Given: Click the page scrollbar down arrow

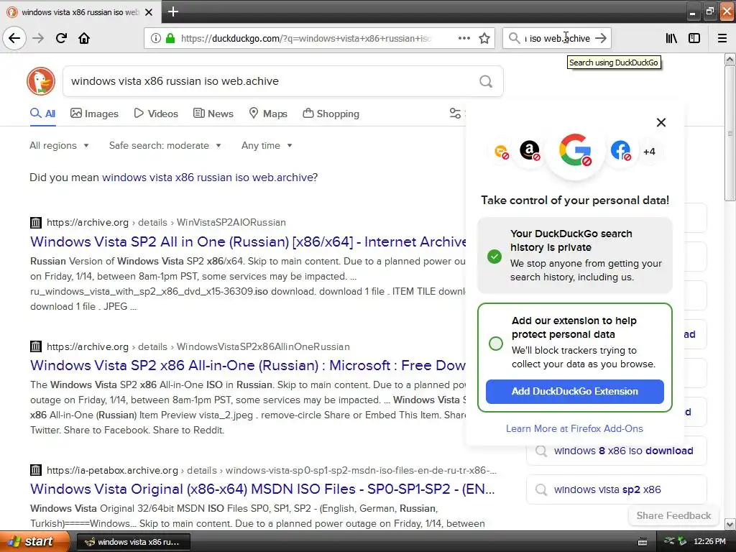Looking at the screenshot, I should tap(730, 524).
